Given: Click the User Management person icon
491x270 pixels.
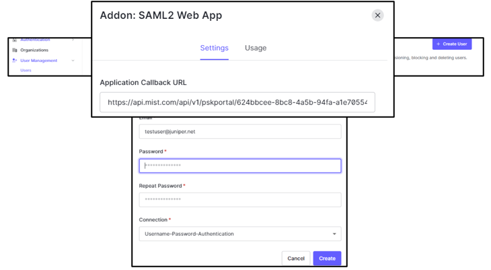Looking at the screenshot, I should pos(15,61).
